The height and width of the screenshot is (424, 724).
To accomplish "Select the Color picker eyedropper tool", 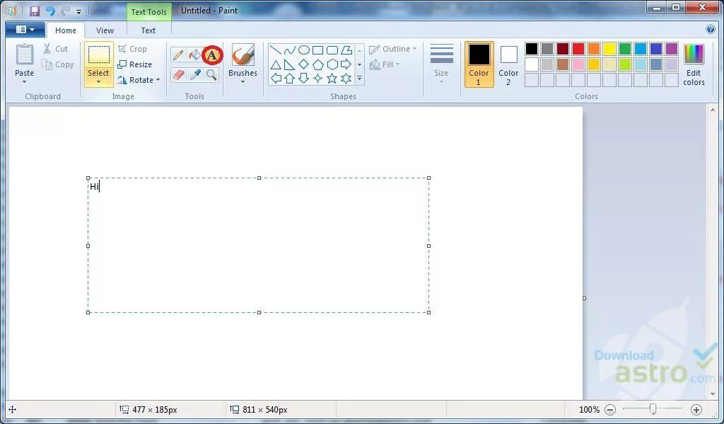I will 195,74.
